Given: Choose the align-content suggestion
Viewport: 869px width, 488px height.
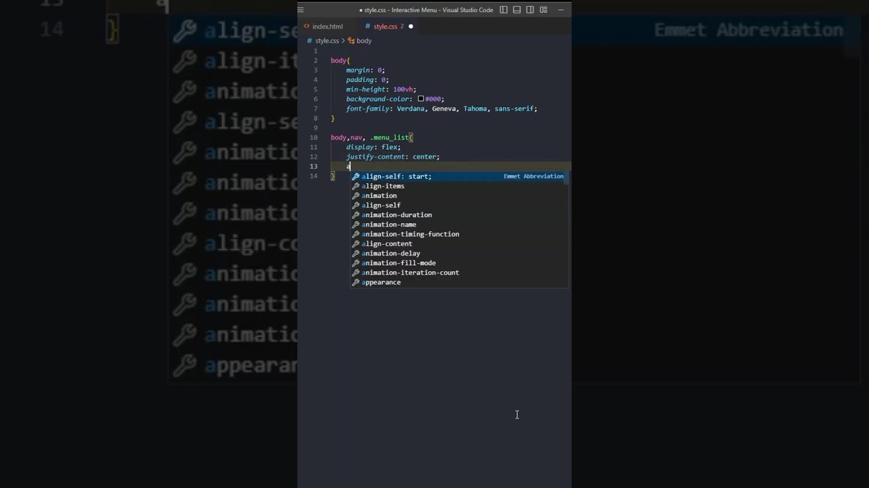Looking at the screenshot, I should pyautogui.click(x=459, y=243).
